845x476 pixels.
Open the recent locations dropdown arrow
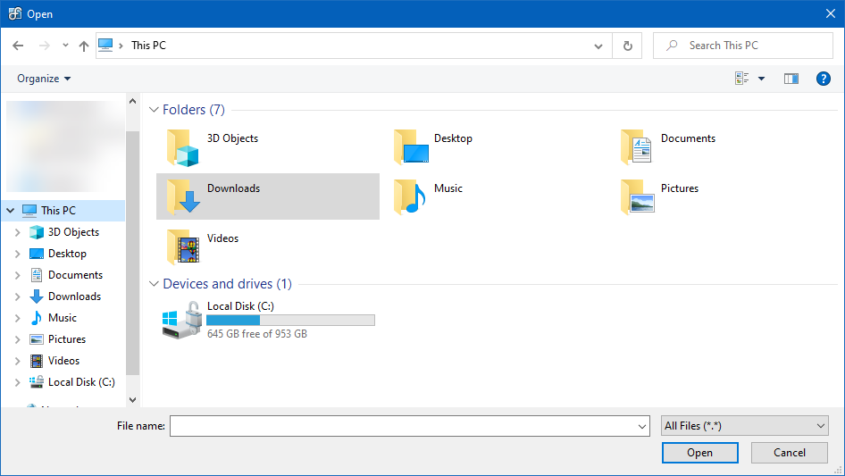65,46
